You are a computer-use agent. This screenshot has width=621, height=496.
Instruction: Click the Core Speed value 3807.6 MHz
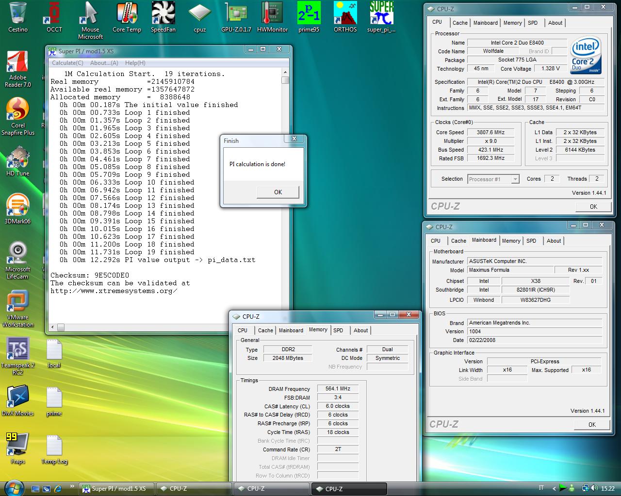click(x=490, y=132)
